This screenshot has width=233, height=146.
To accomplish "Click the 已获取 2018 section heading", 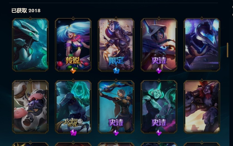I will tap(26, 11).
